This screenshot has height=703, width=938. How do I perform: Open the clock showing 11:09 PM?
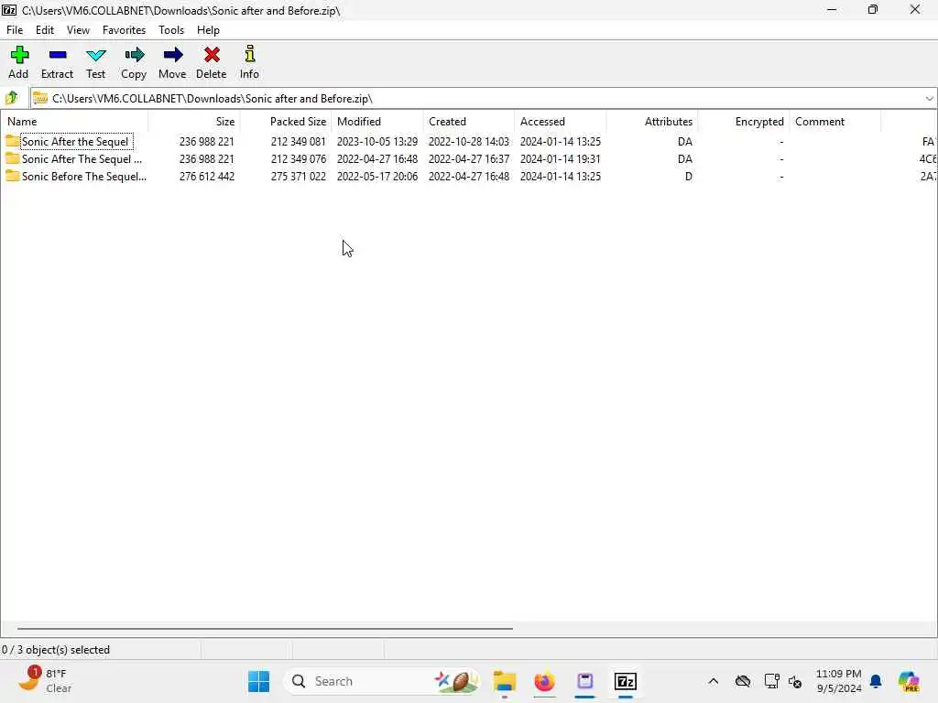(x=839, y=681)
